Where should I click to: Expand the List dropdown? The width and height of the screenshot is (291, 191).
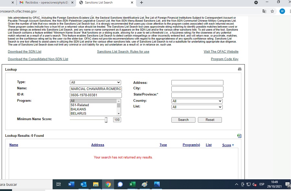pyautogui.click(x=197, y=107)
